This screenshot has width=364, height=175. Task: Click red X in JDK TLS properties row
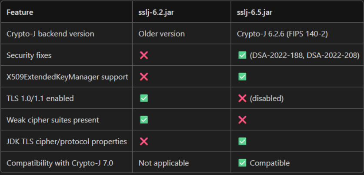click(144, 141)
